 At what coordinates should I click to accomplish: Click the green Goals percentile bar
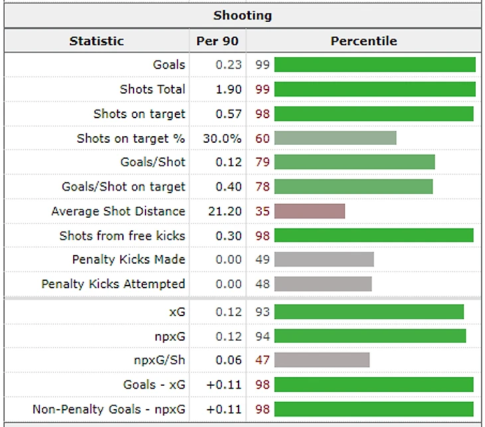(x=375, y=64)
